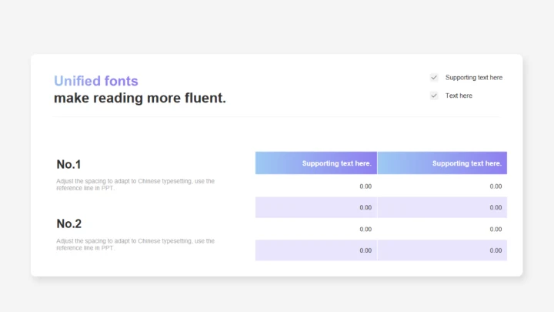Screen dimensions: 554x312
Task: Click the description paragraph under No.1
Action: point(135,185)
